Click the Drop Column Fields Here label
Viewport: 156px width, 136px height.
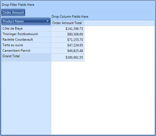70,16
